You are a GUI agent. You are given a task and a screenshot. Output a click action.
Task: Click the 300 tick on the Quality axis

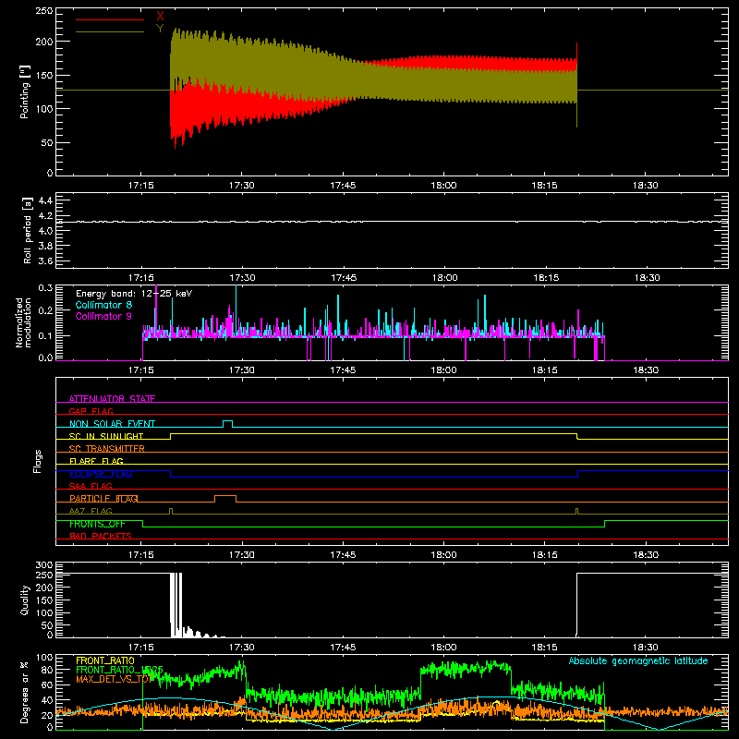44,564
